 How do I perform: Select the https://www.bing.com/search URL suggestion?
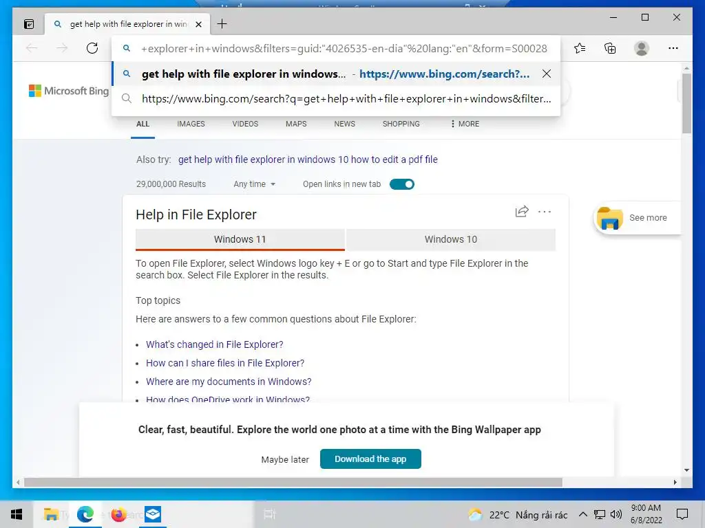[x=336, y=99]
